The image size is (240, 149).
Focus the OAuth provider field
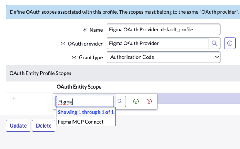click(x=158, y=43)
